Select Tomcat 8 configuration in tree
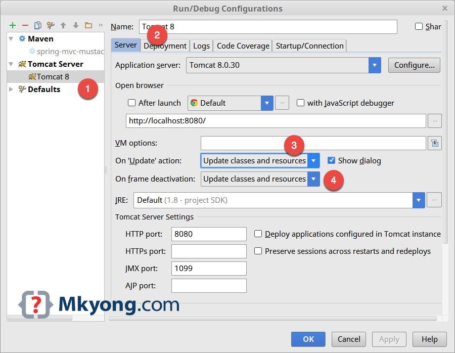The height and width of the screenshot is (353, 455). 56,77
